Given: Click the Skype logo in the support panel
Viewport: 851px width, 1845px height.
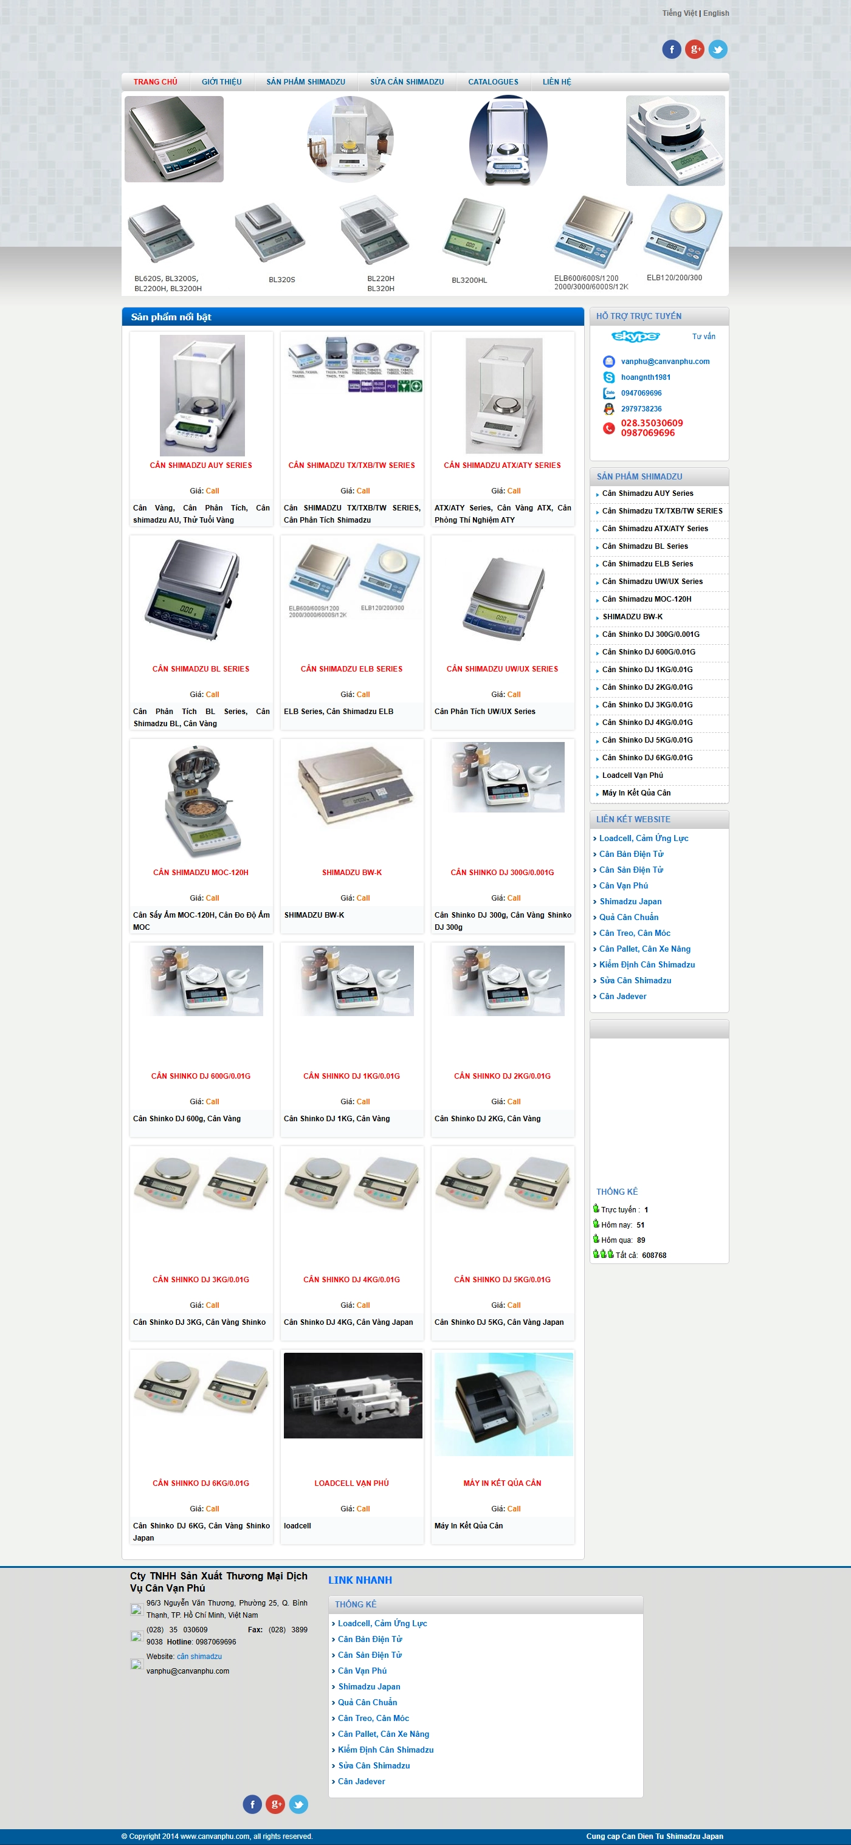Looking at the screenshot, I should coord(635,336).
